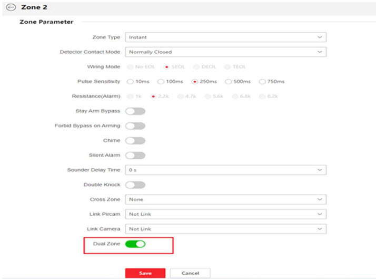This screenshot has height=279, width=376.
Task: Open the Link Camera dropdown
Action: pyautogui.click(x=225, y=229)
